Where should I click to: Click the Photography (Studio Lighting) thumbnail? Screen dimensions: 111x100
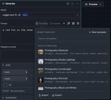(x=41, y=61)
